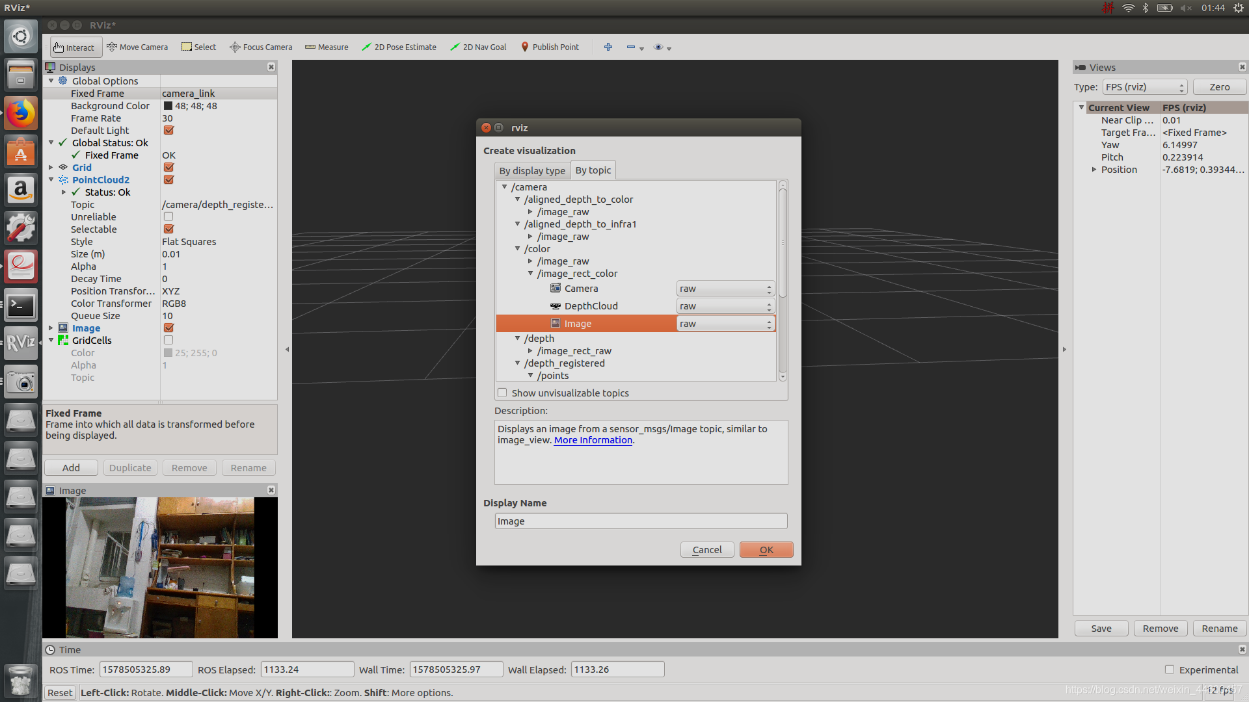Switch to the By display type tab
Image resolution: width=1249 pixels, height=702 pixels.
click(x=532, y=170)
